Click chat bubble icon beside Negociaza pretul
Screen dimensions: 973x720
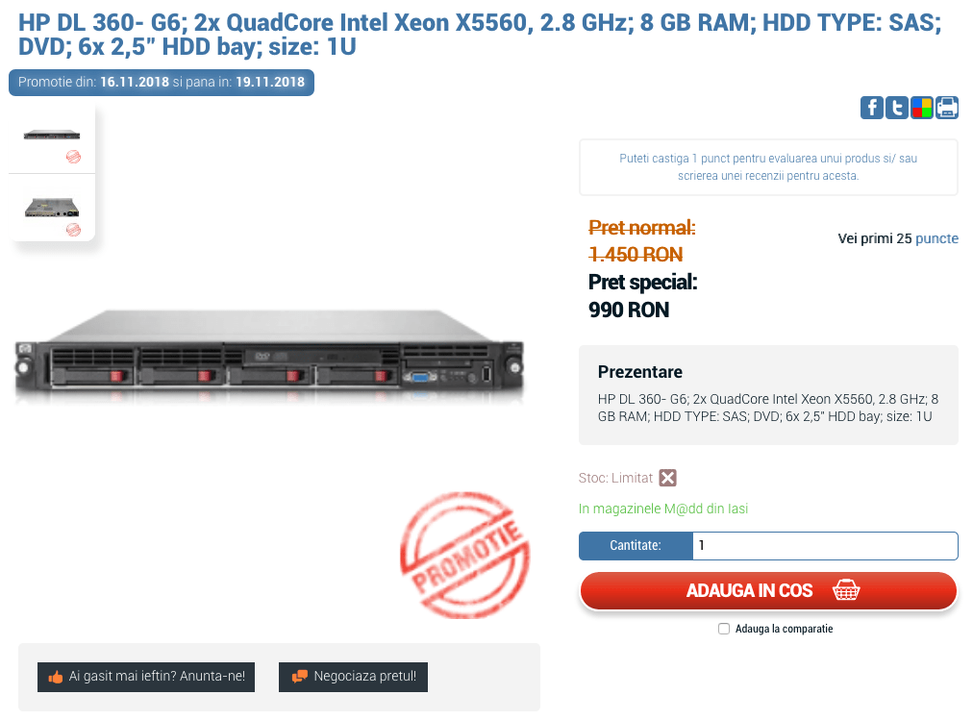pyautogui.click(x=300, y=676)
